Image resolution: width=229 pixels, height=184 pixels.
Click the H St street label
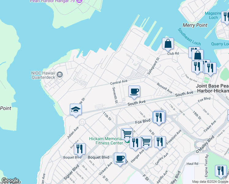coord(152,132)
